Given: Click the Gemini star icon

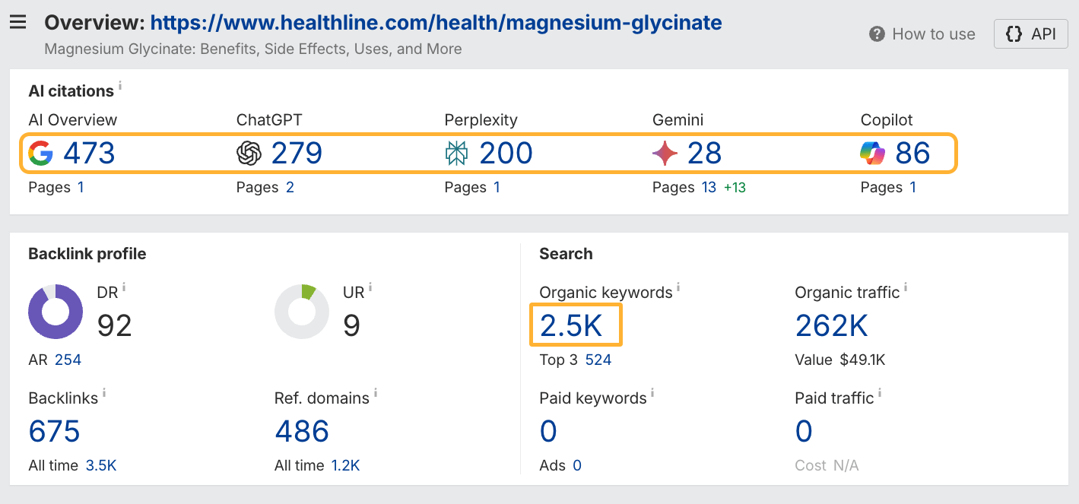Looking at the screenshot, I should point(665,153).
